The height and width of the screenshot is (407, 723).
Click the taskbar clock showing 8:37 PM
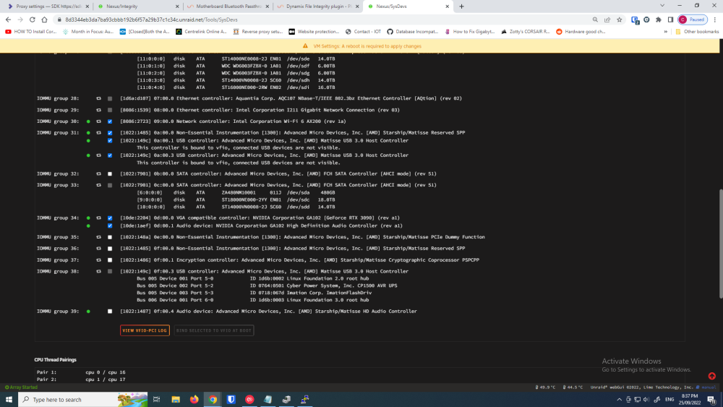point(690,399)
